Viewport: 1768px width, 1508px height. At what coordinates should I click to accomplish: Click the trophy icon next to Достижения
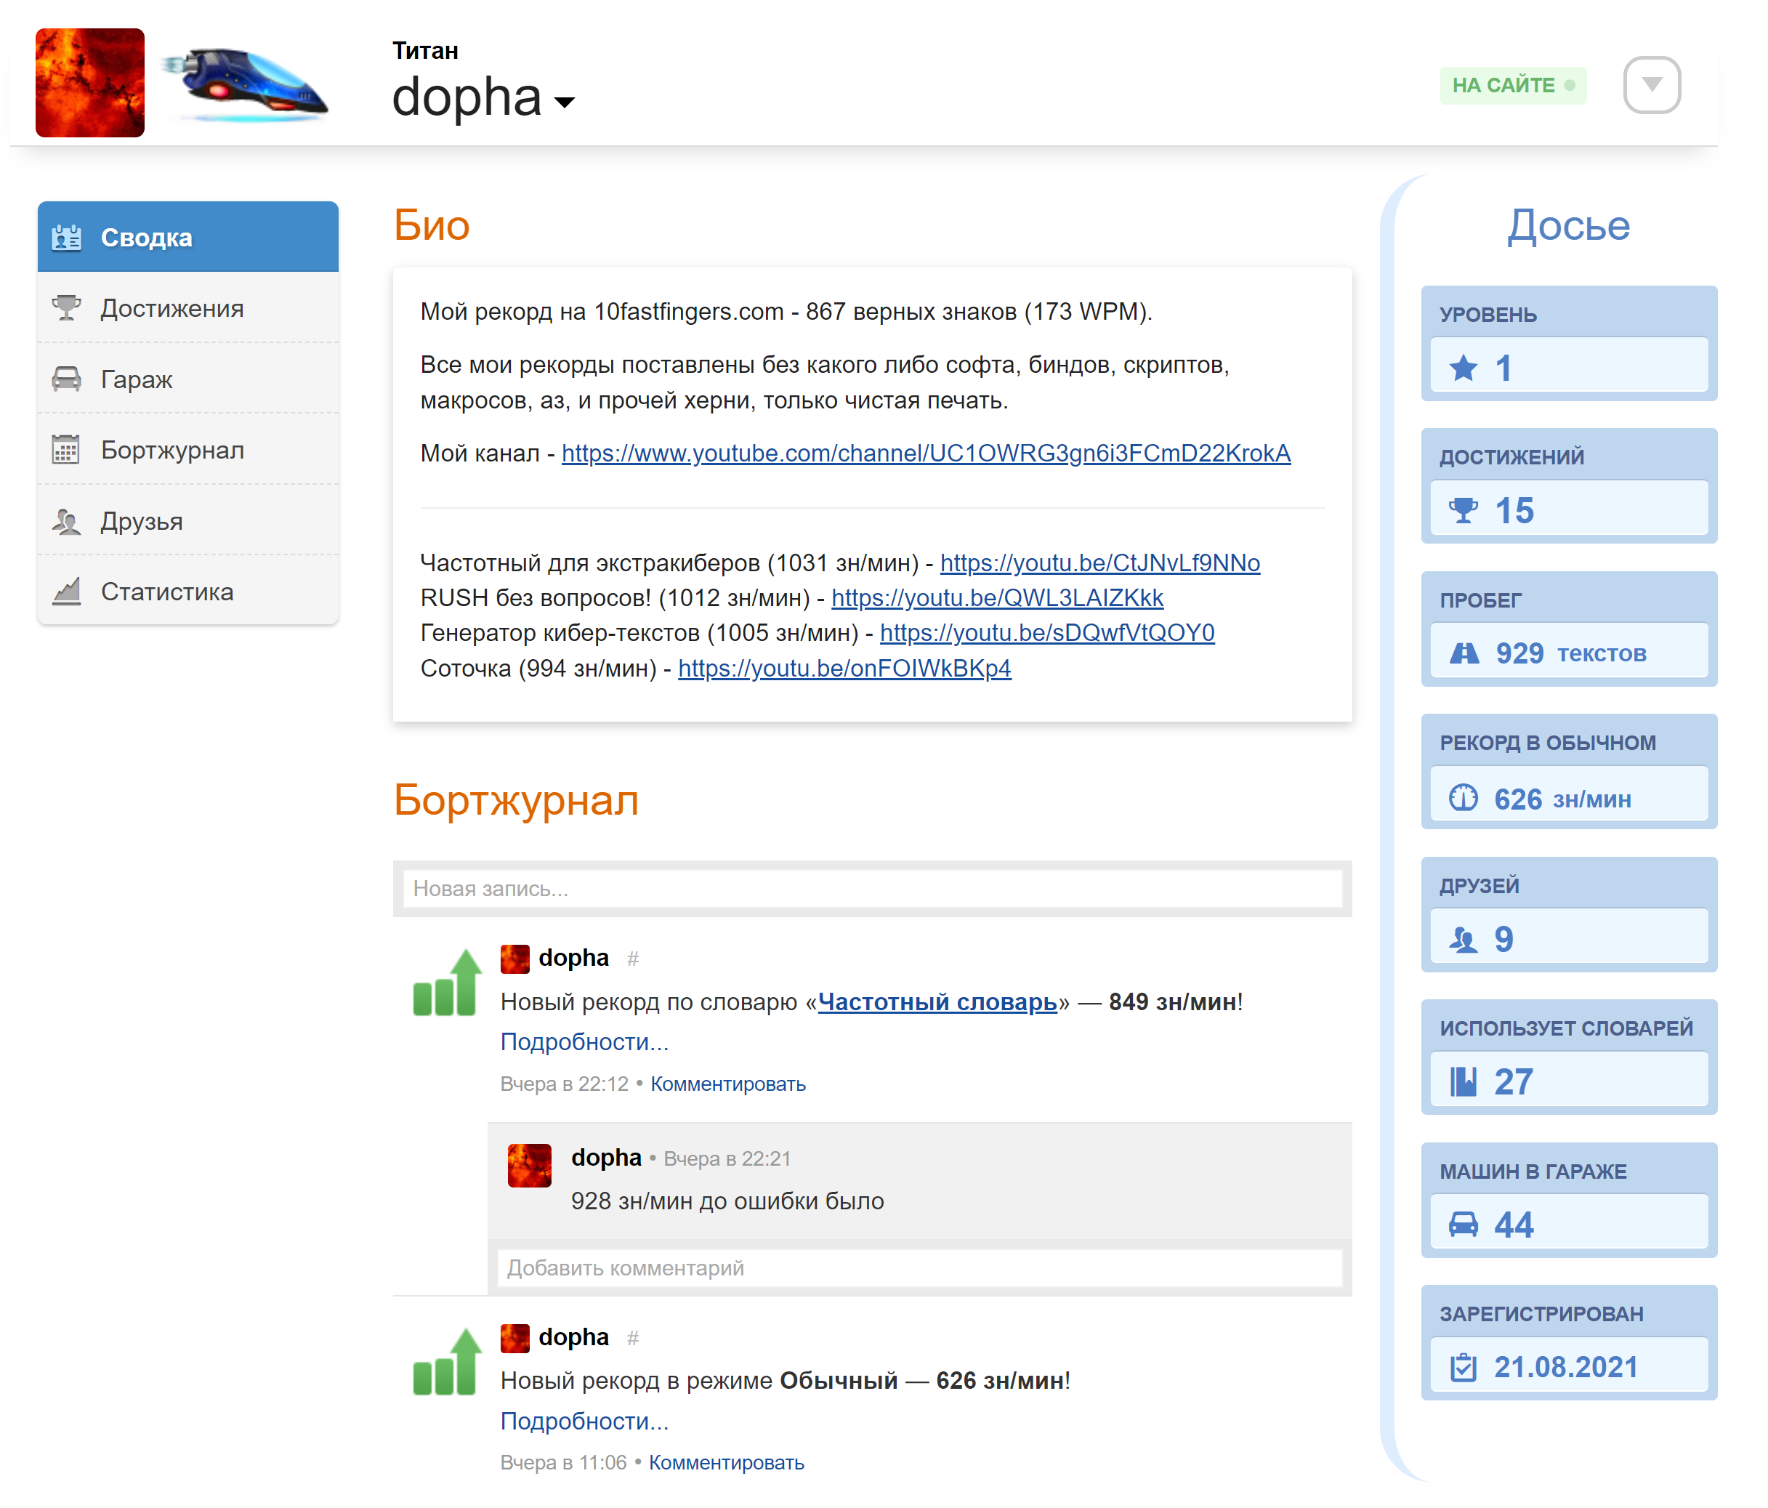(67, 307)
